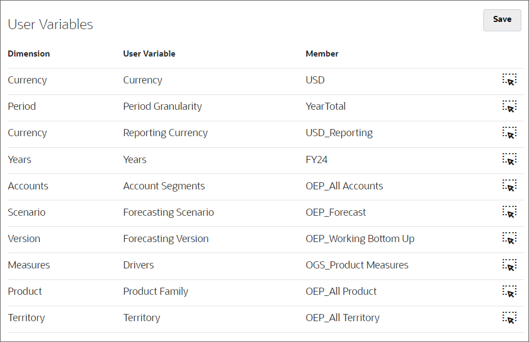529x342 pixels.
Task: Select the USD member link
Action: pos(315,80)
